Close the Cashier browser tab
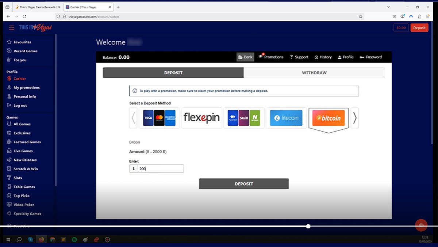This screenshot has height=247, width=438. click(x=110, y=7)
